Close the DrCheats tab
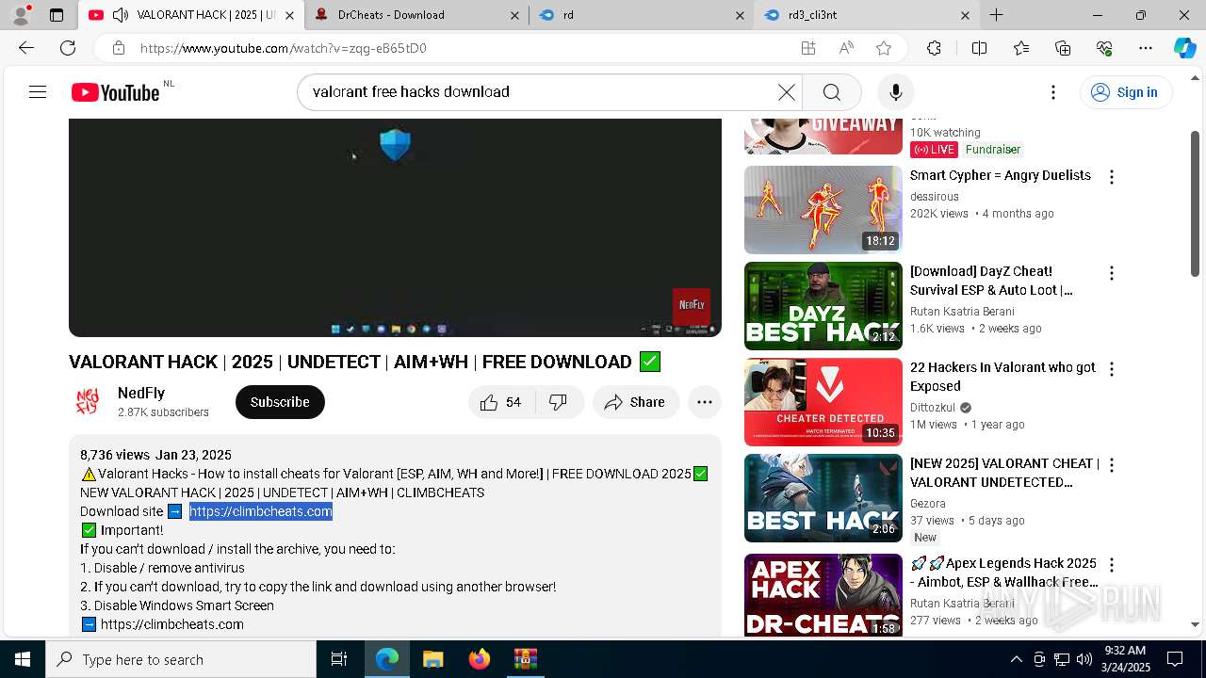Viewport: 1206px width, 678px height. click(x=514, y=15)
